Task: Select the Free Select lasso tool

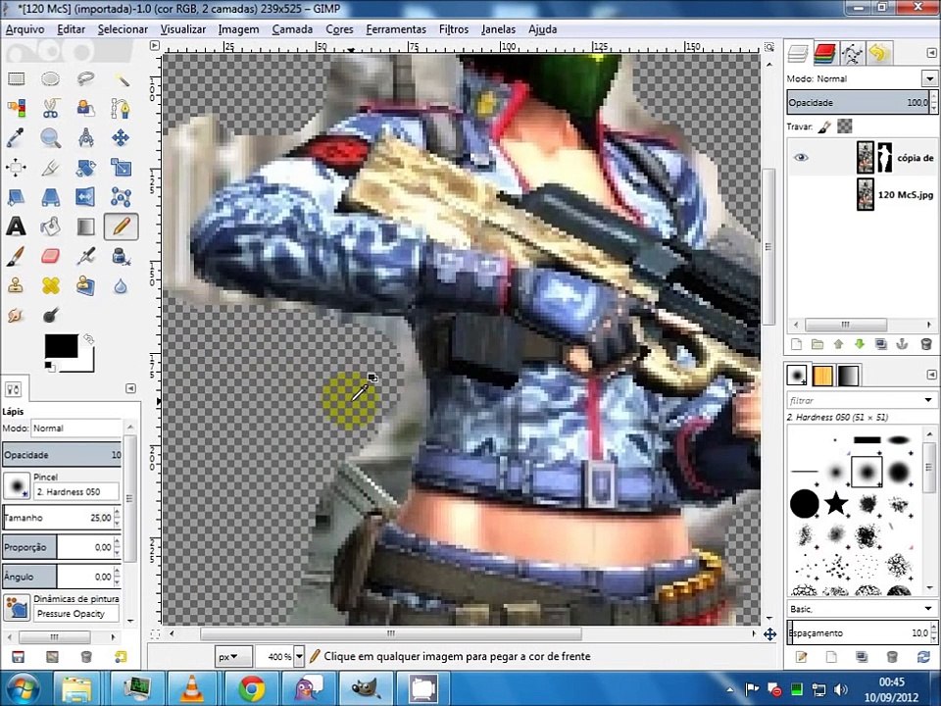Action: (x=86, y=78)
